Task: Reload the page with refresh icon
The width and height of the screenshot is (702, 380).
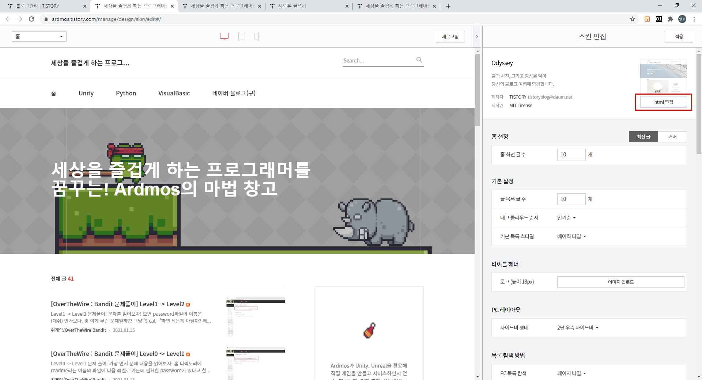Action: [x=31, y=19]
